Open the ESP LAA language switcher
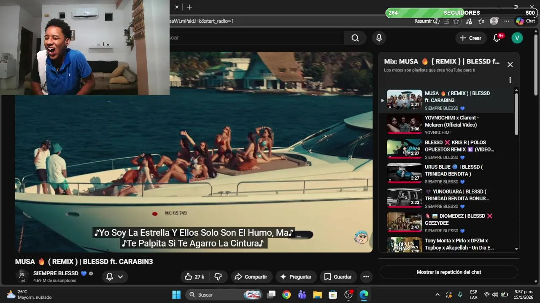The width and height of the screenshot is (540, 303). coord(473,295)
